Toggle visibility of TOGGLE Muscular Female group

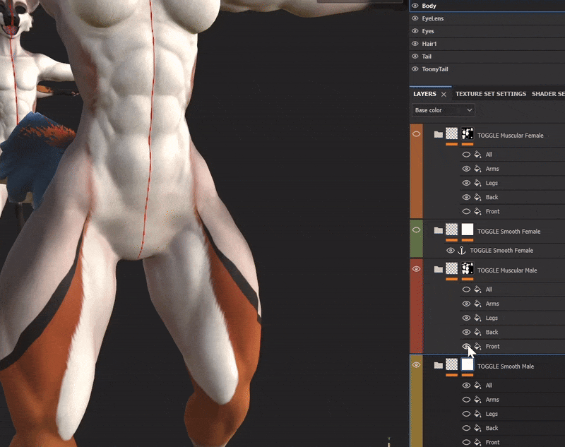416,134
